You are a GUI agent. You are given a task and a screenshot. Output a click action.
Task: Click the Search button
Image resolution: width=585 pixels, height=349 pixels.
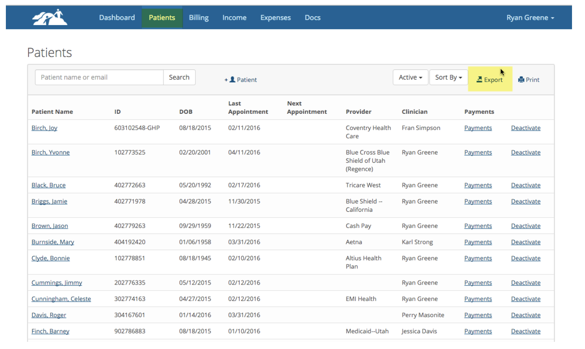(179, 77)
